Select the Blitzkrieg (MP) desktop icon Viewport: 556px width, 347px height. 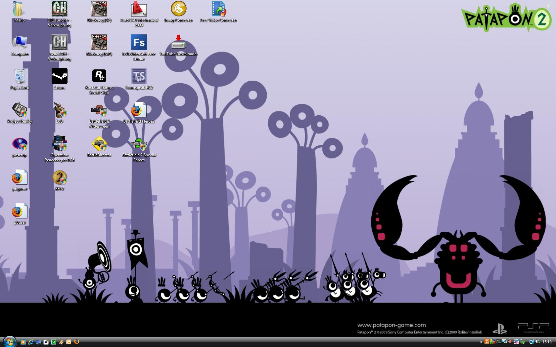tap(99, 46)
